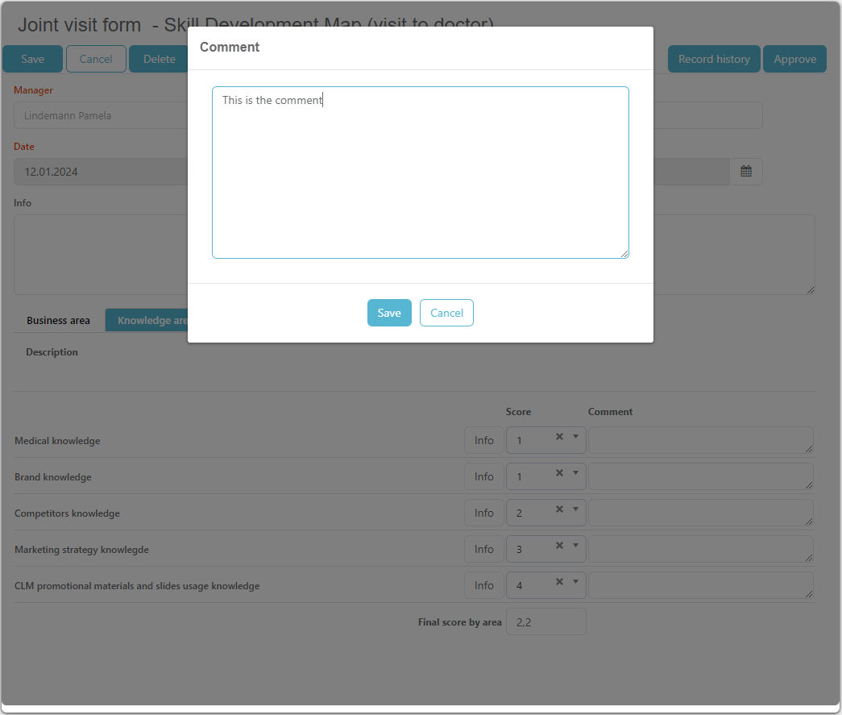The height and width of the screenshot is (715, 842).
Task: Click the resize handle of comment dialog textarea
Action: coord(624,253)
